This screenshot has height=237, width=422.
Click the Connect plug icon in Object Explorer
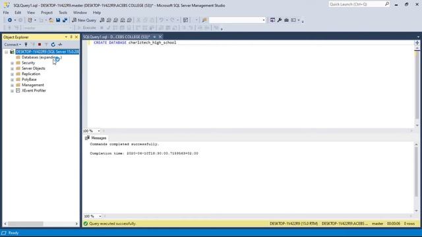coord(26,45)
